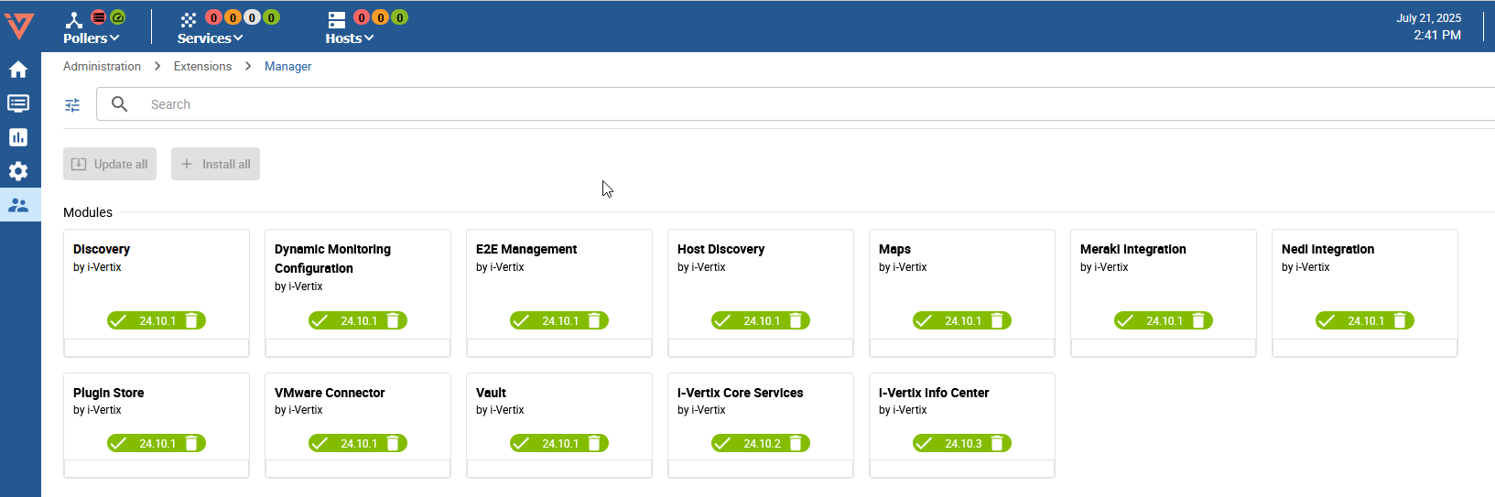Image resolution: width=1495 pixels, height=497 pixels.
Task: Delete the Maps module via trash icon
Action: coord(997,320)
